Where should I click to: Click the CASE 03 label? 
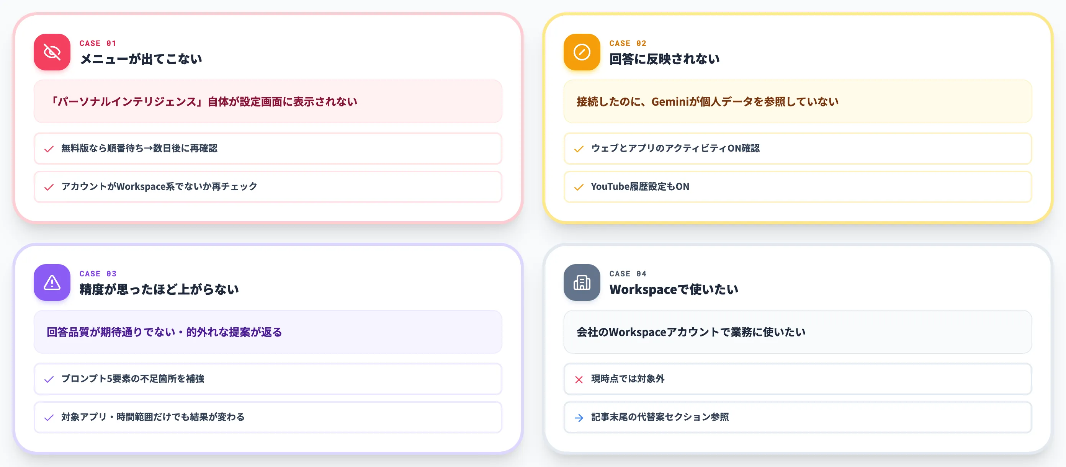pyautogui.click(x=98, y=274)
